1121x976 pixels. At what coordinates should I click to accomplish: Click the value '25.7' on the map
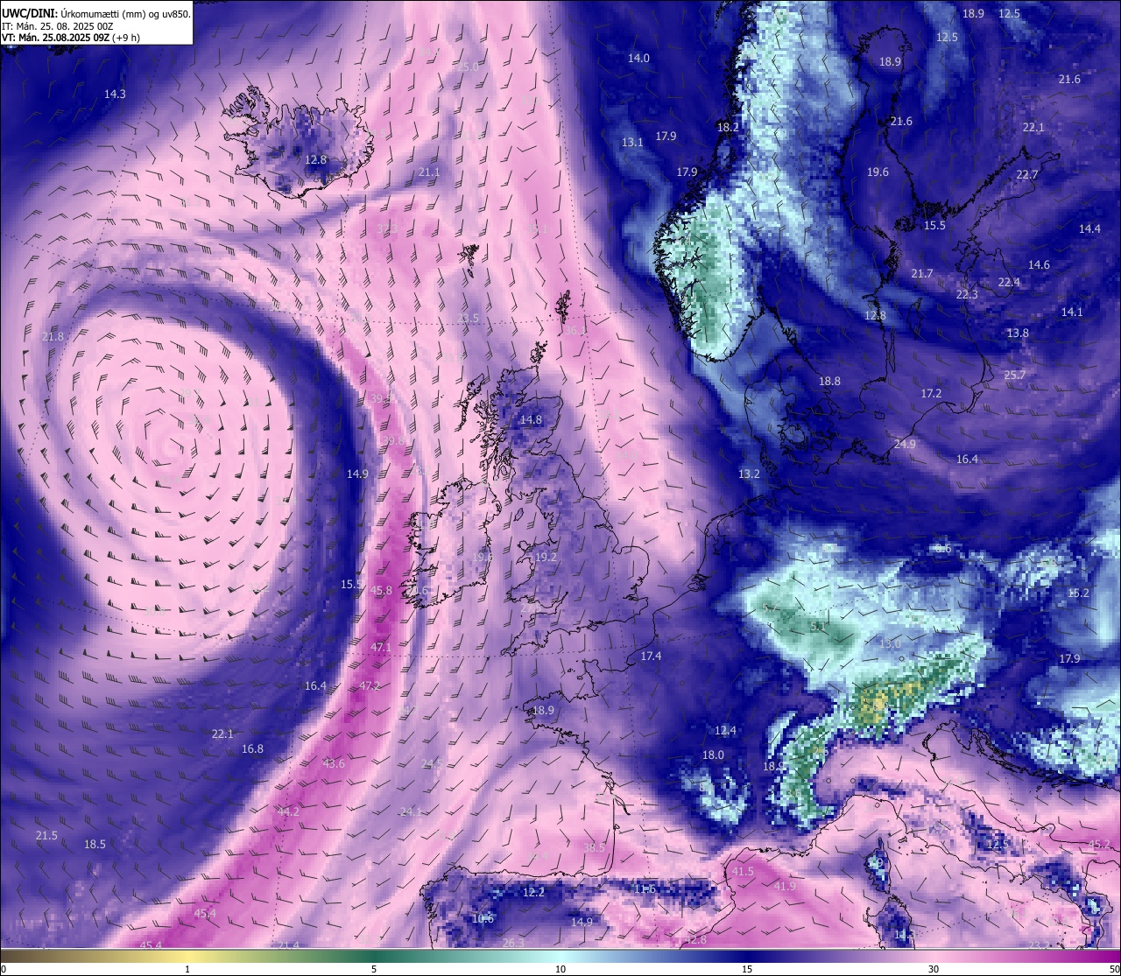tap(1014, 376)
